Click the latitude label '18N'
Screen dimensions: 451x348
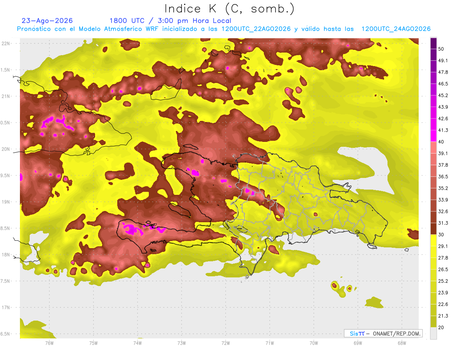(x=6, y=255)
